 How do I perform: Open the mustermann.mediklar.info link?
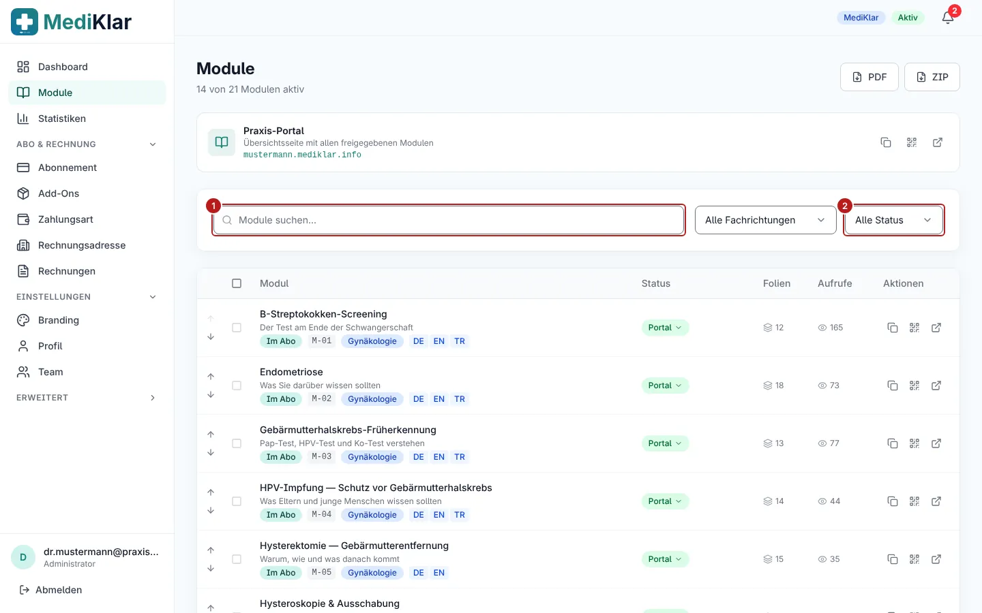pos(302,155)
